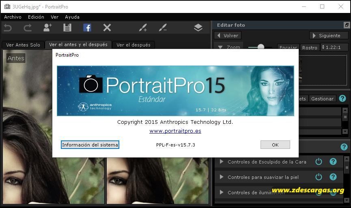Click the OK button in dialog
Image resolution: width=351 pixels, height=208 pixels.
pos(275,144)
